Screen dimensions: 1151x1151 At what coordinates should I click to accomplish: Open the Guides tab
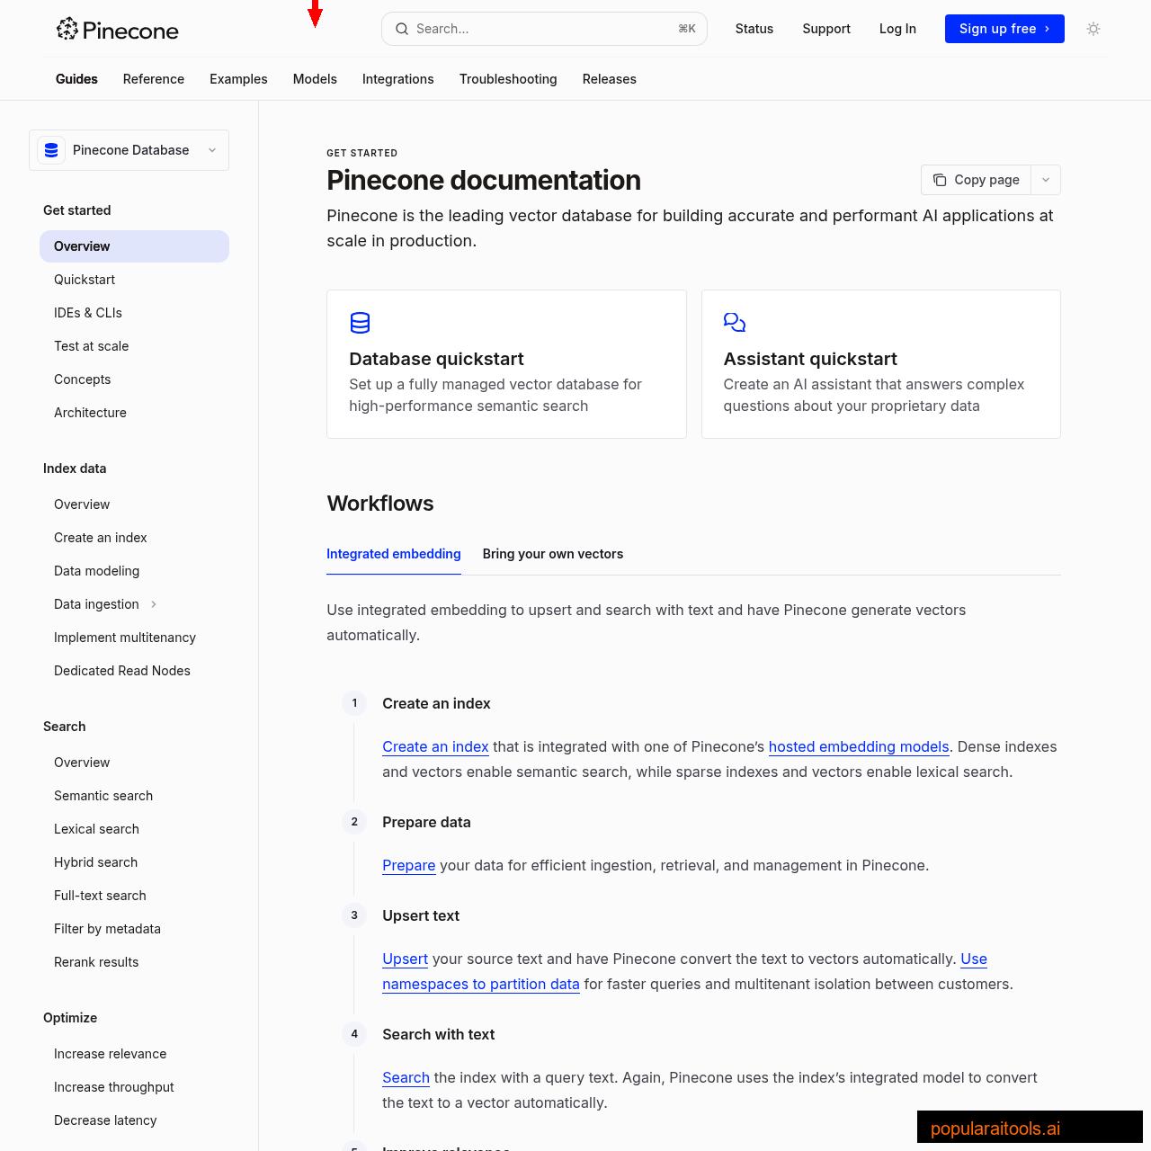[76, 79]
